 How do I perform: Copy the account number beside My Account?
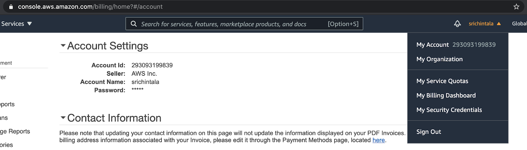click(474, 45)
